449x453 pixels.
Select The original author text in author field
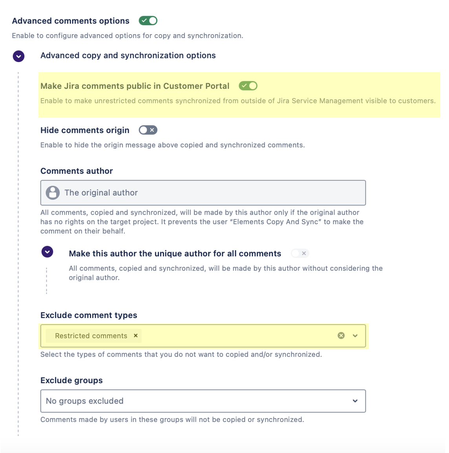101,193
